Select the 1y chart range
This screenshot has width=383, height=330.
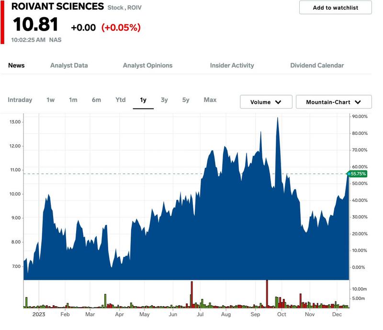point(143,100)
